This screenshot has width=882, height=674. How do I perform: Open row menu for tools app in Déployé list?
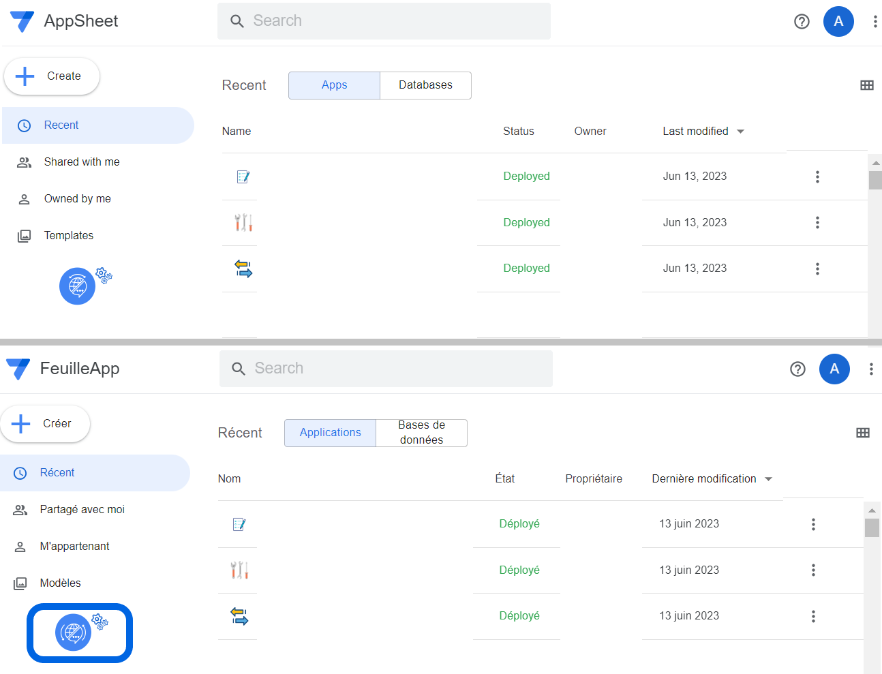[813, 570]
